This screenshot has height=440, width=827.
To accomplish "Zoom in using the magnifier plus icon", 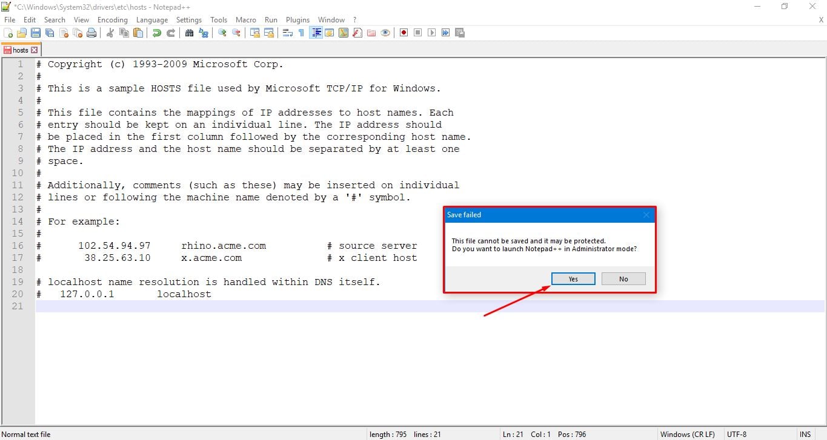I will tap(222, 33).
